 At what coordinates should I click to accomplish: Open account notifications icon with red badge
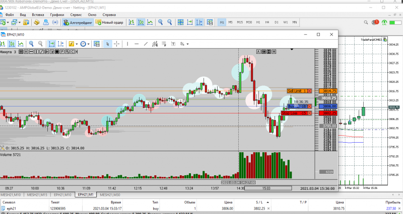click(x=375, y=22)
